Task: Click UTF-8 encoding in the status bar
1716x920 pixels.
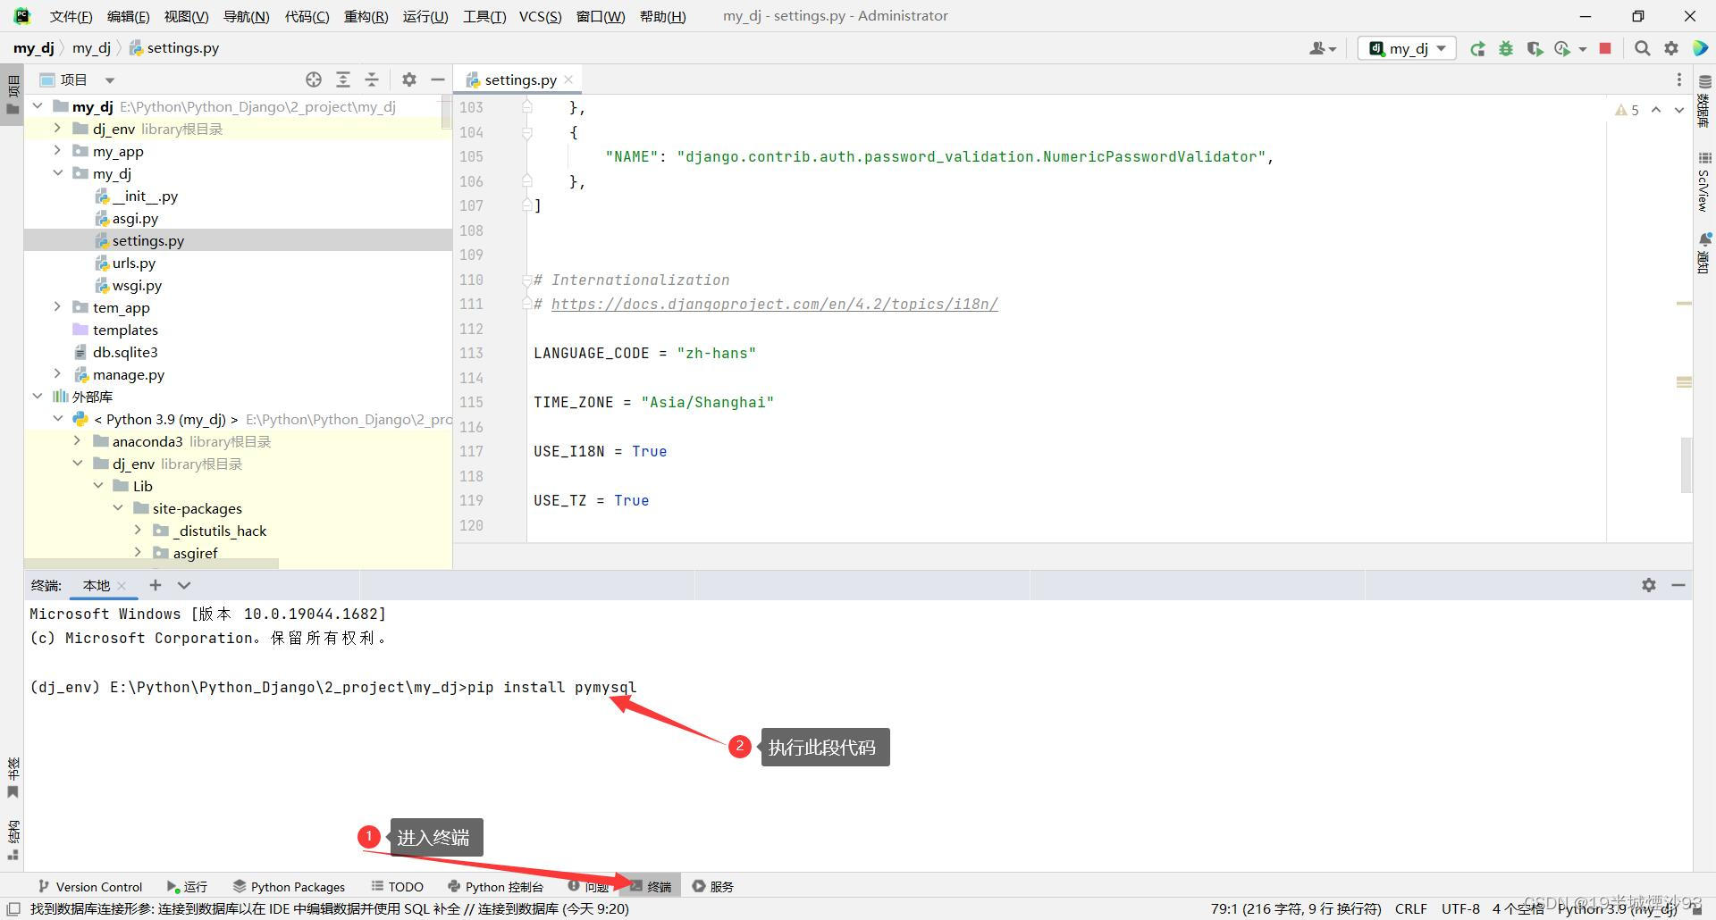Action: click(x=1461, y=908)
